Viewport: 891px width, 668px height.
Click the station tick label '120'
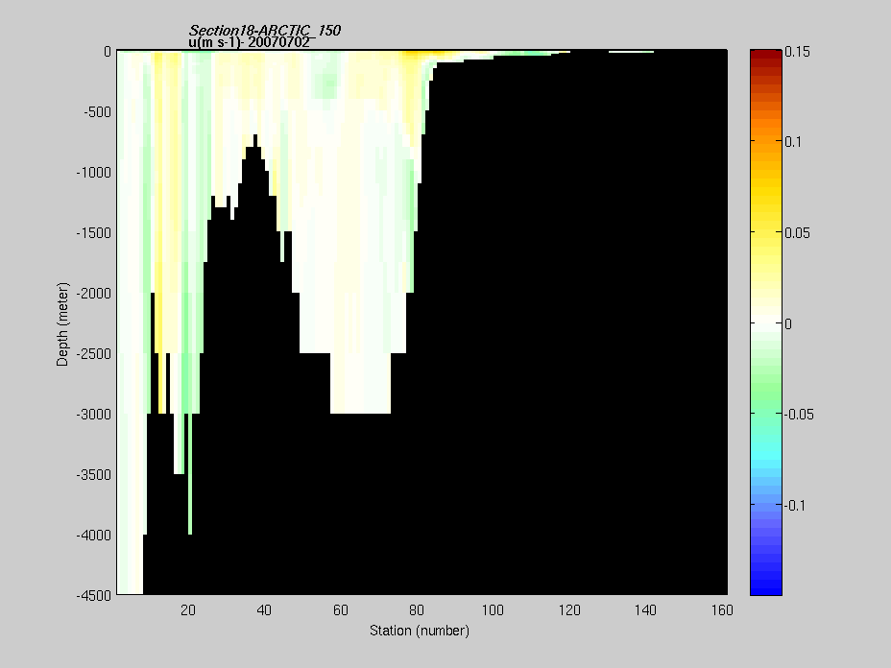(x=569, y=610)
